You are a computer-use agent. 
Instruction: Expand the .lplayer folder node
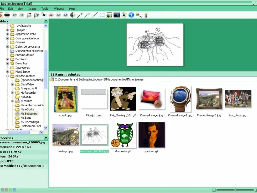[x=7, y=30]
